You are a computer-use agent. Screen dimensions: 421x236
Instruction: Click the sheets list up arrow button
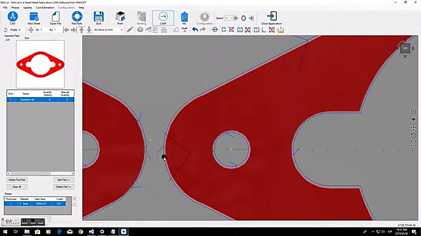pyautogui.click(x=74, y=199)
